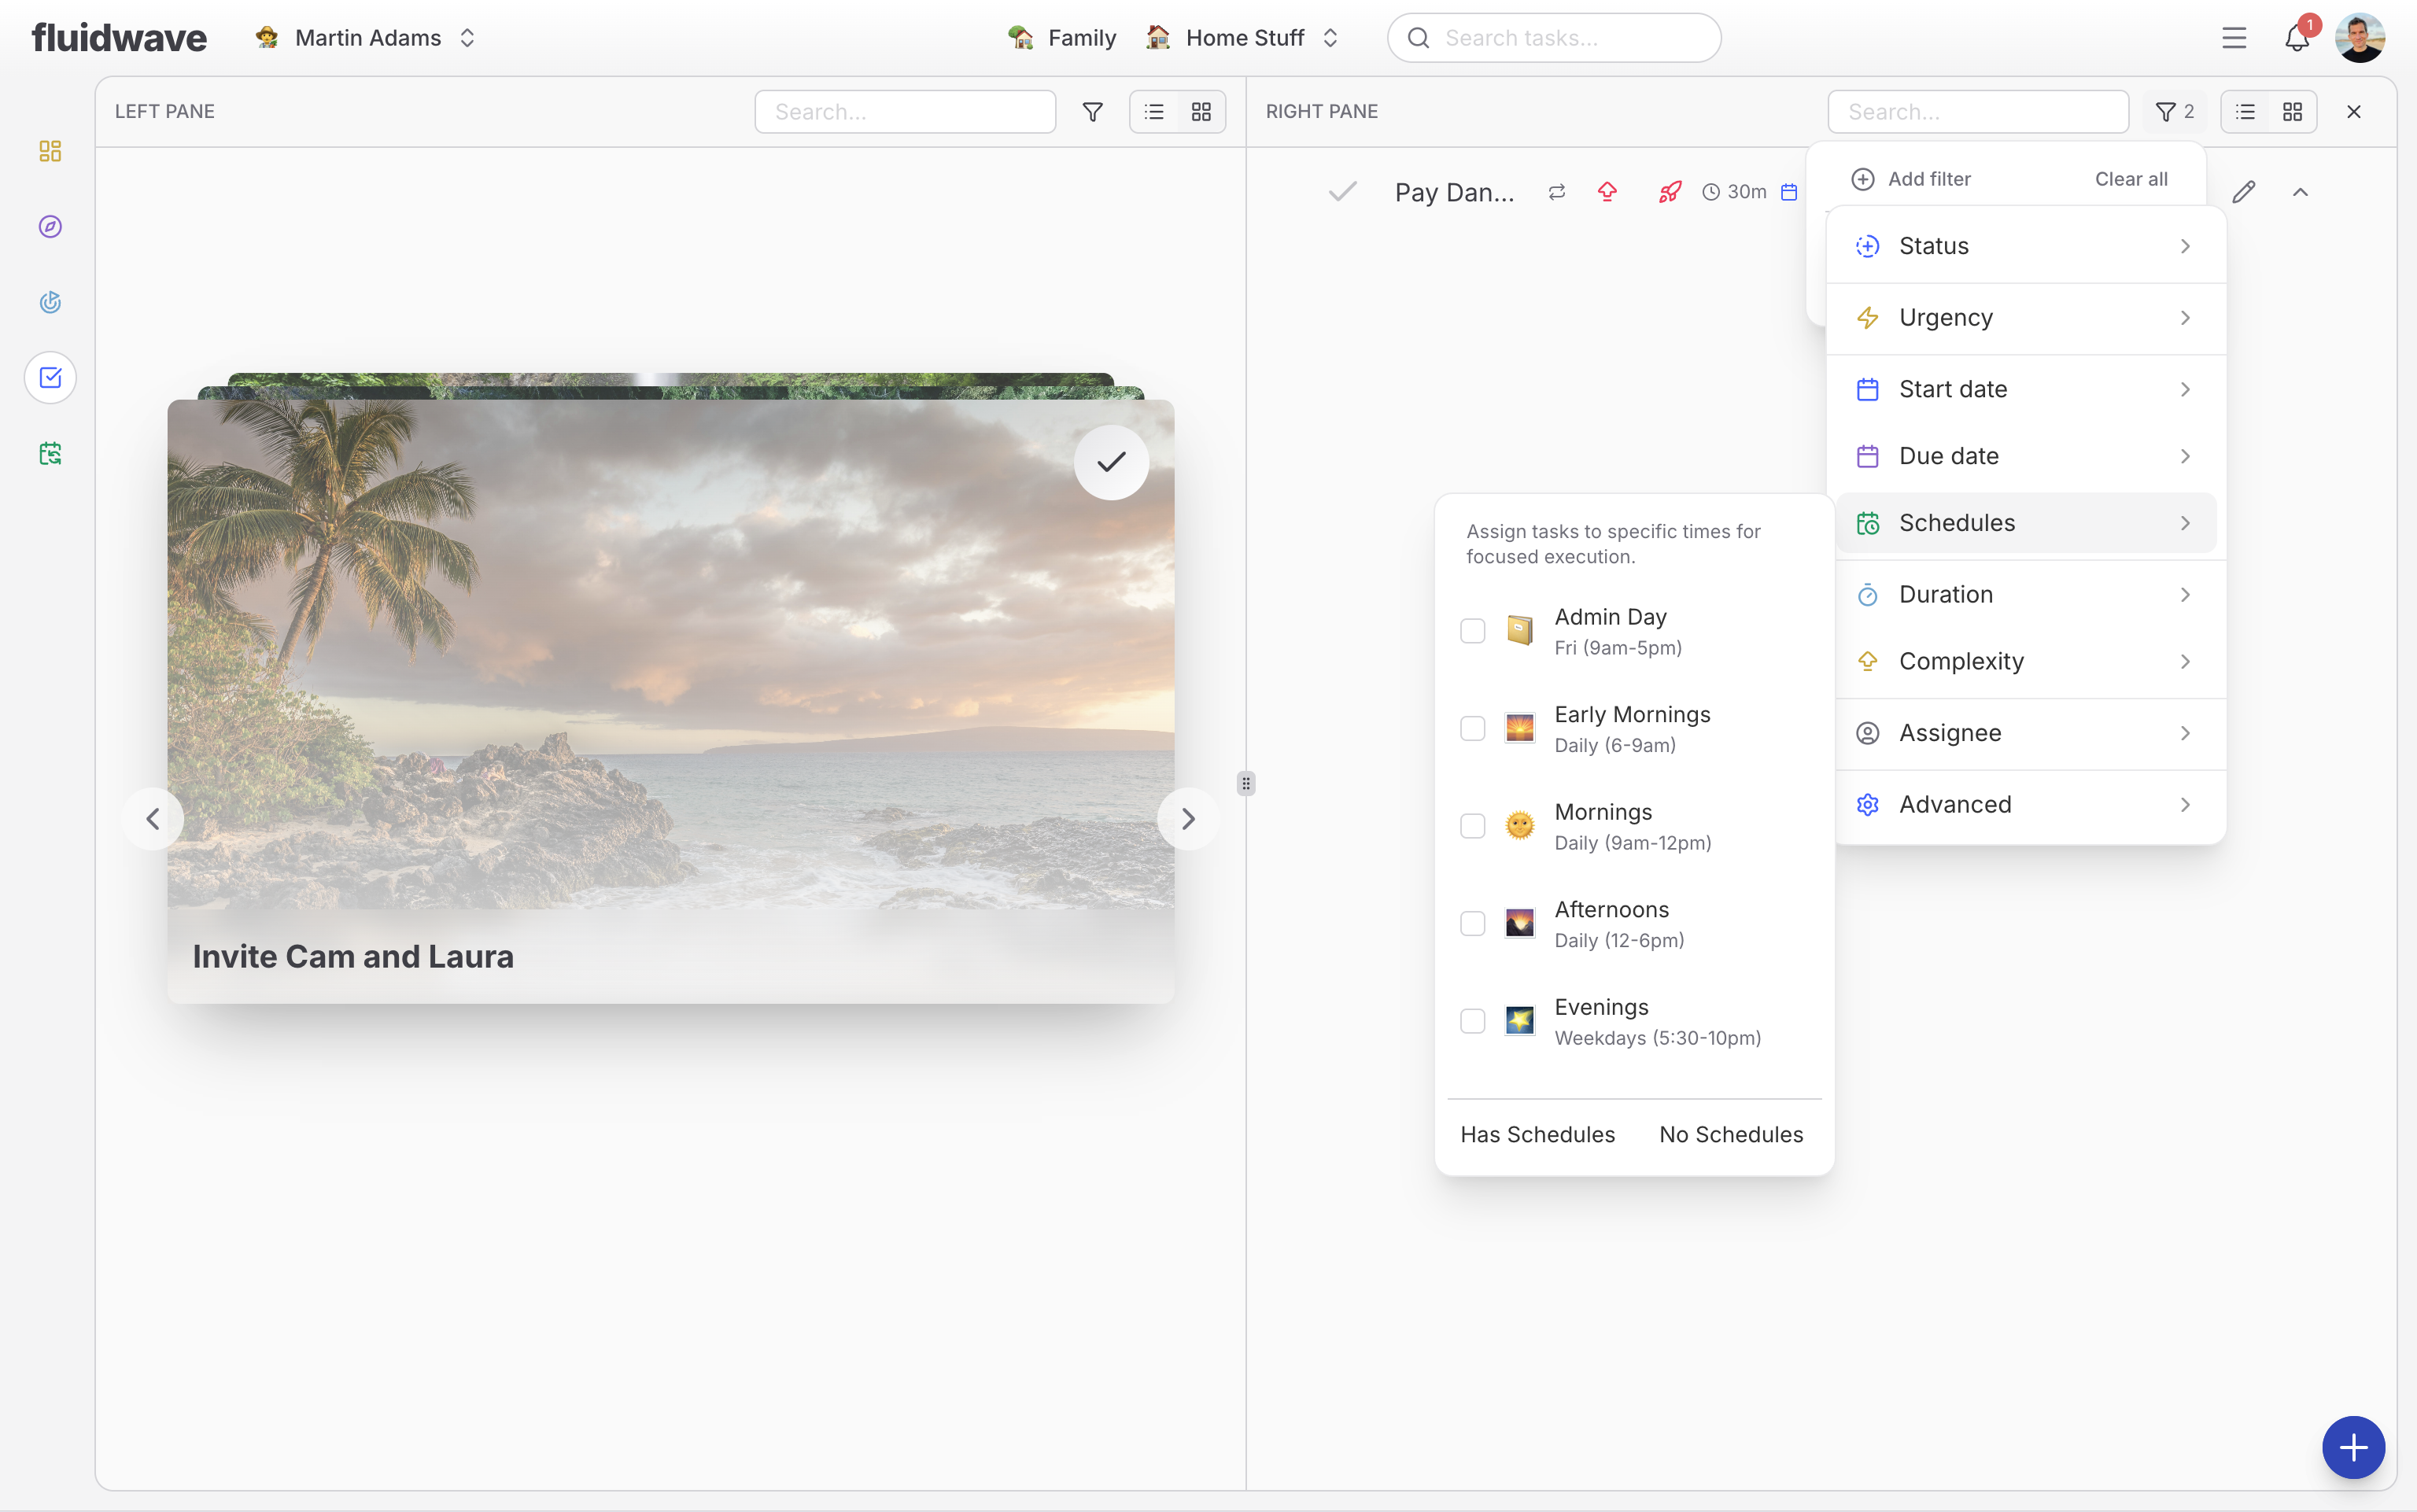This screenshot has width=2417, height=1512.
Task: Click Clear all filters link
Action: [x=2130, y=179]
